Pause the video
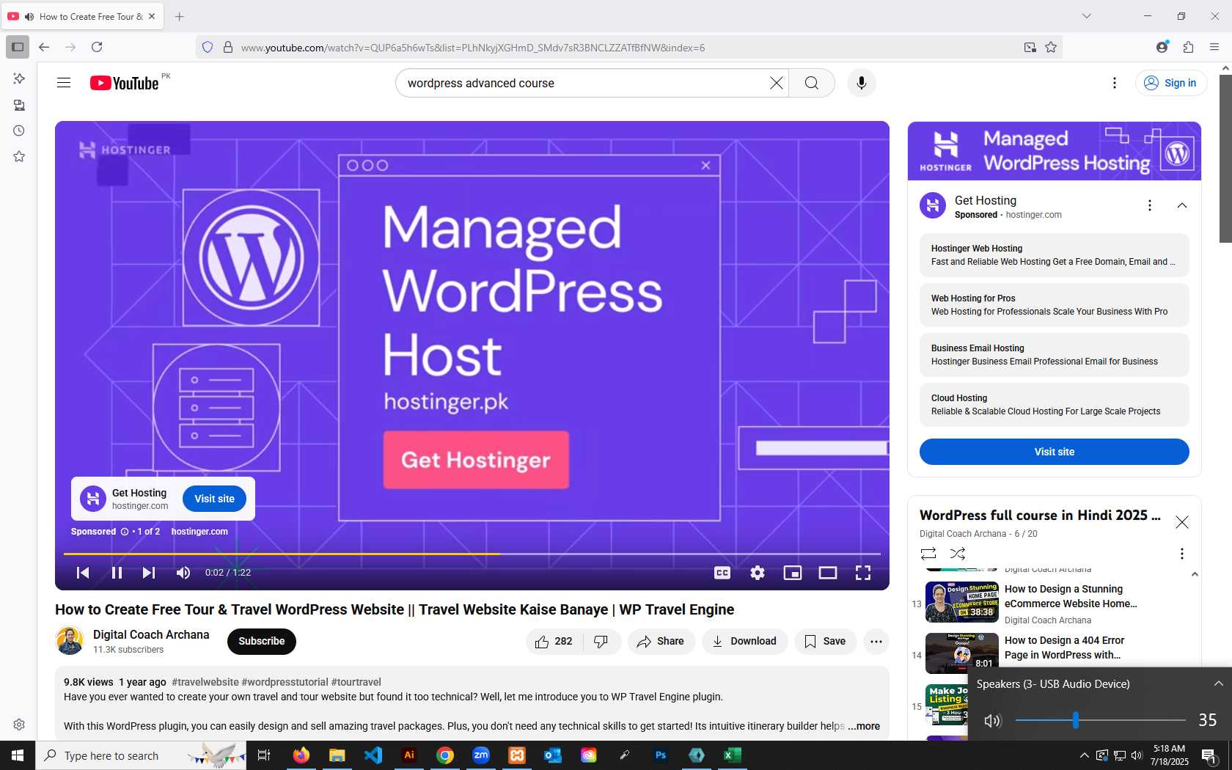1232x770 pixels. click(117, 573)
